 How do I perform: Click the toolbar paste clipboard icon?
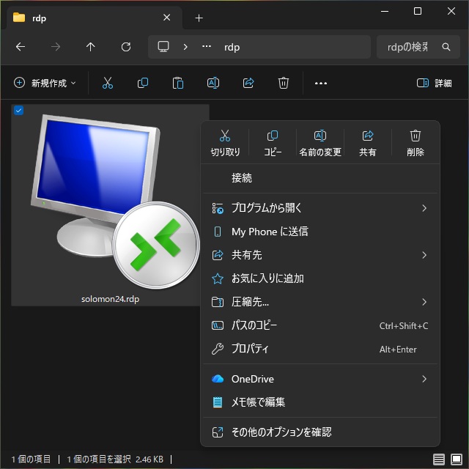pos(178,84)
